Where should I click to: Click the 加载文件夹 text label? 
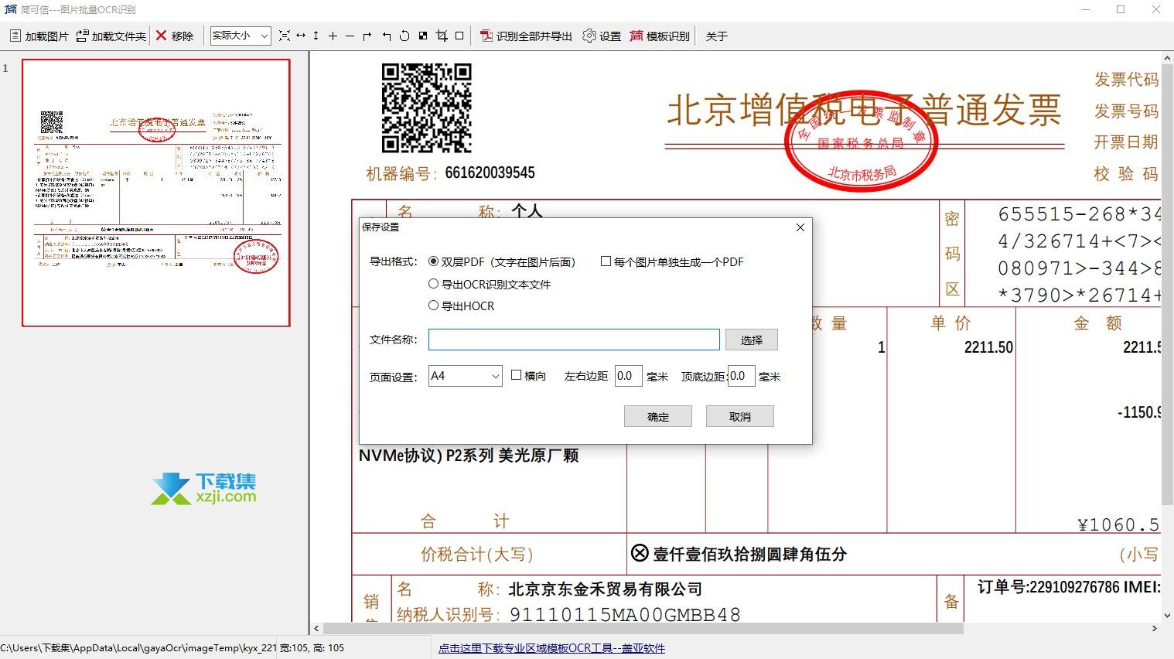pyautogui.click(x=118, y=36)
